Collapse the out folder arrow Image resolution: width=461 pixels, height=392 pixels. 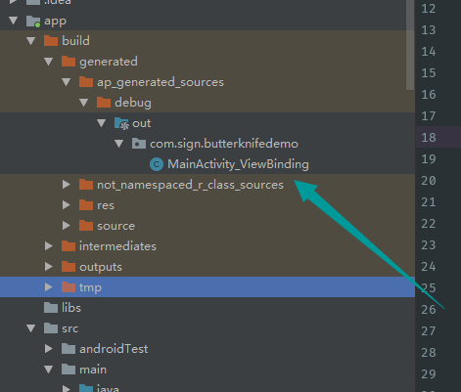pyautogui.click(x=102, y=123)
